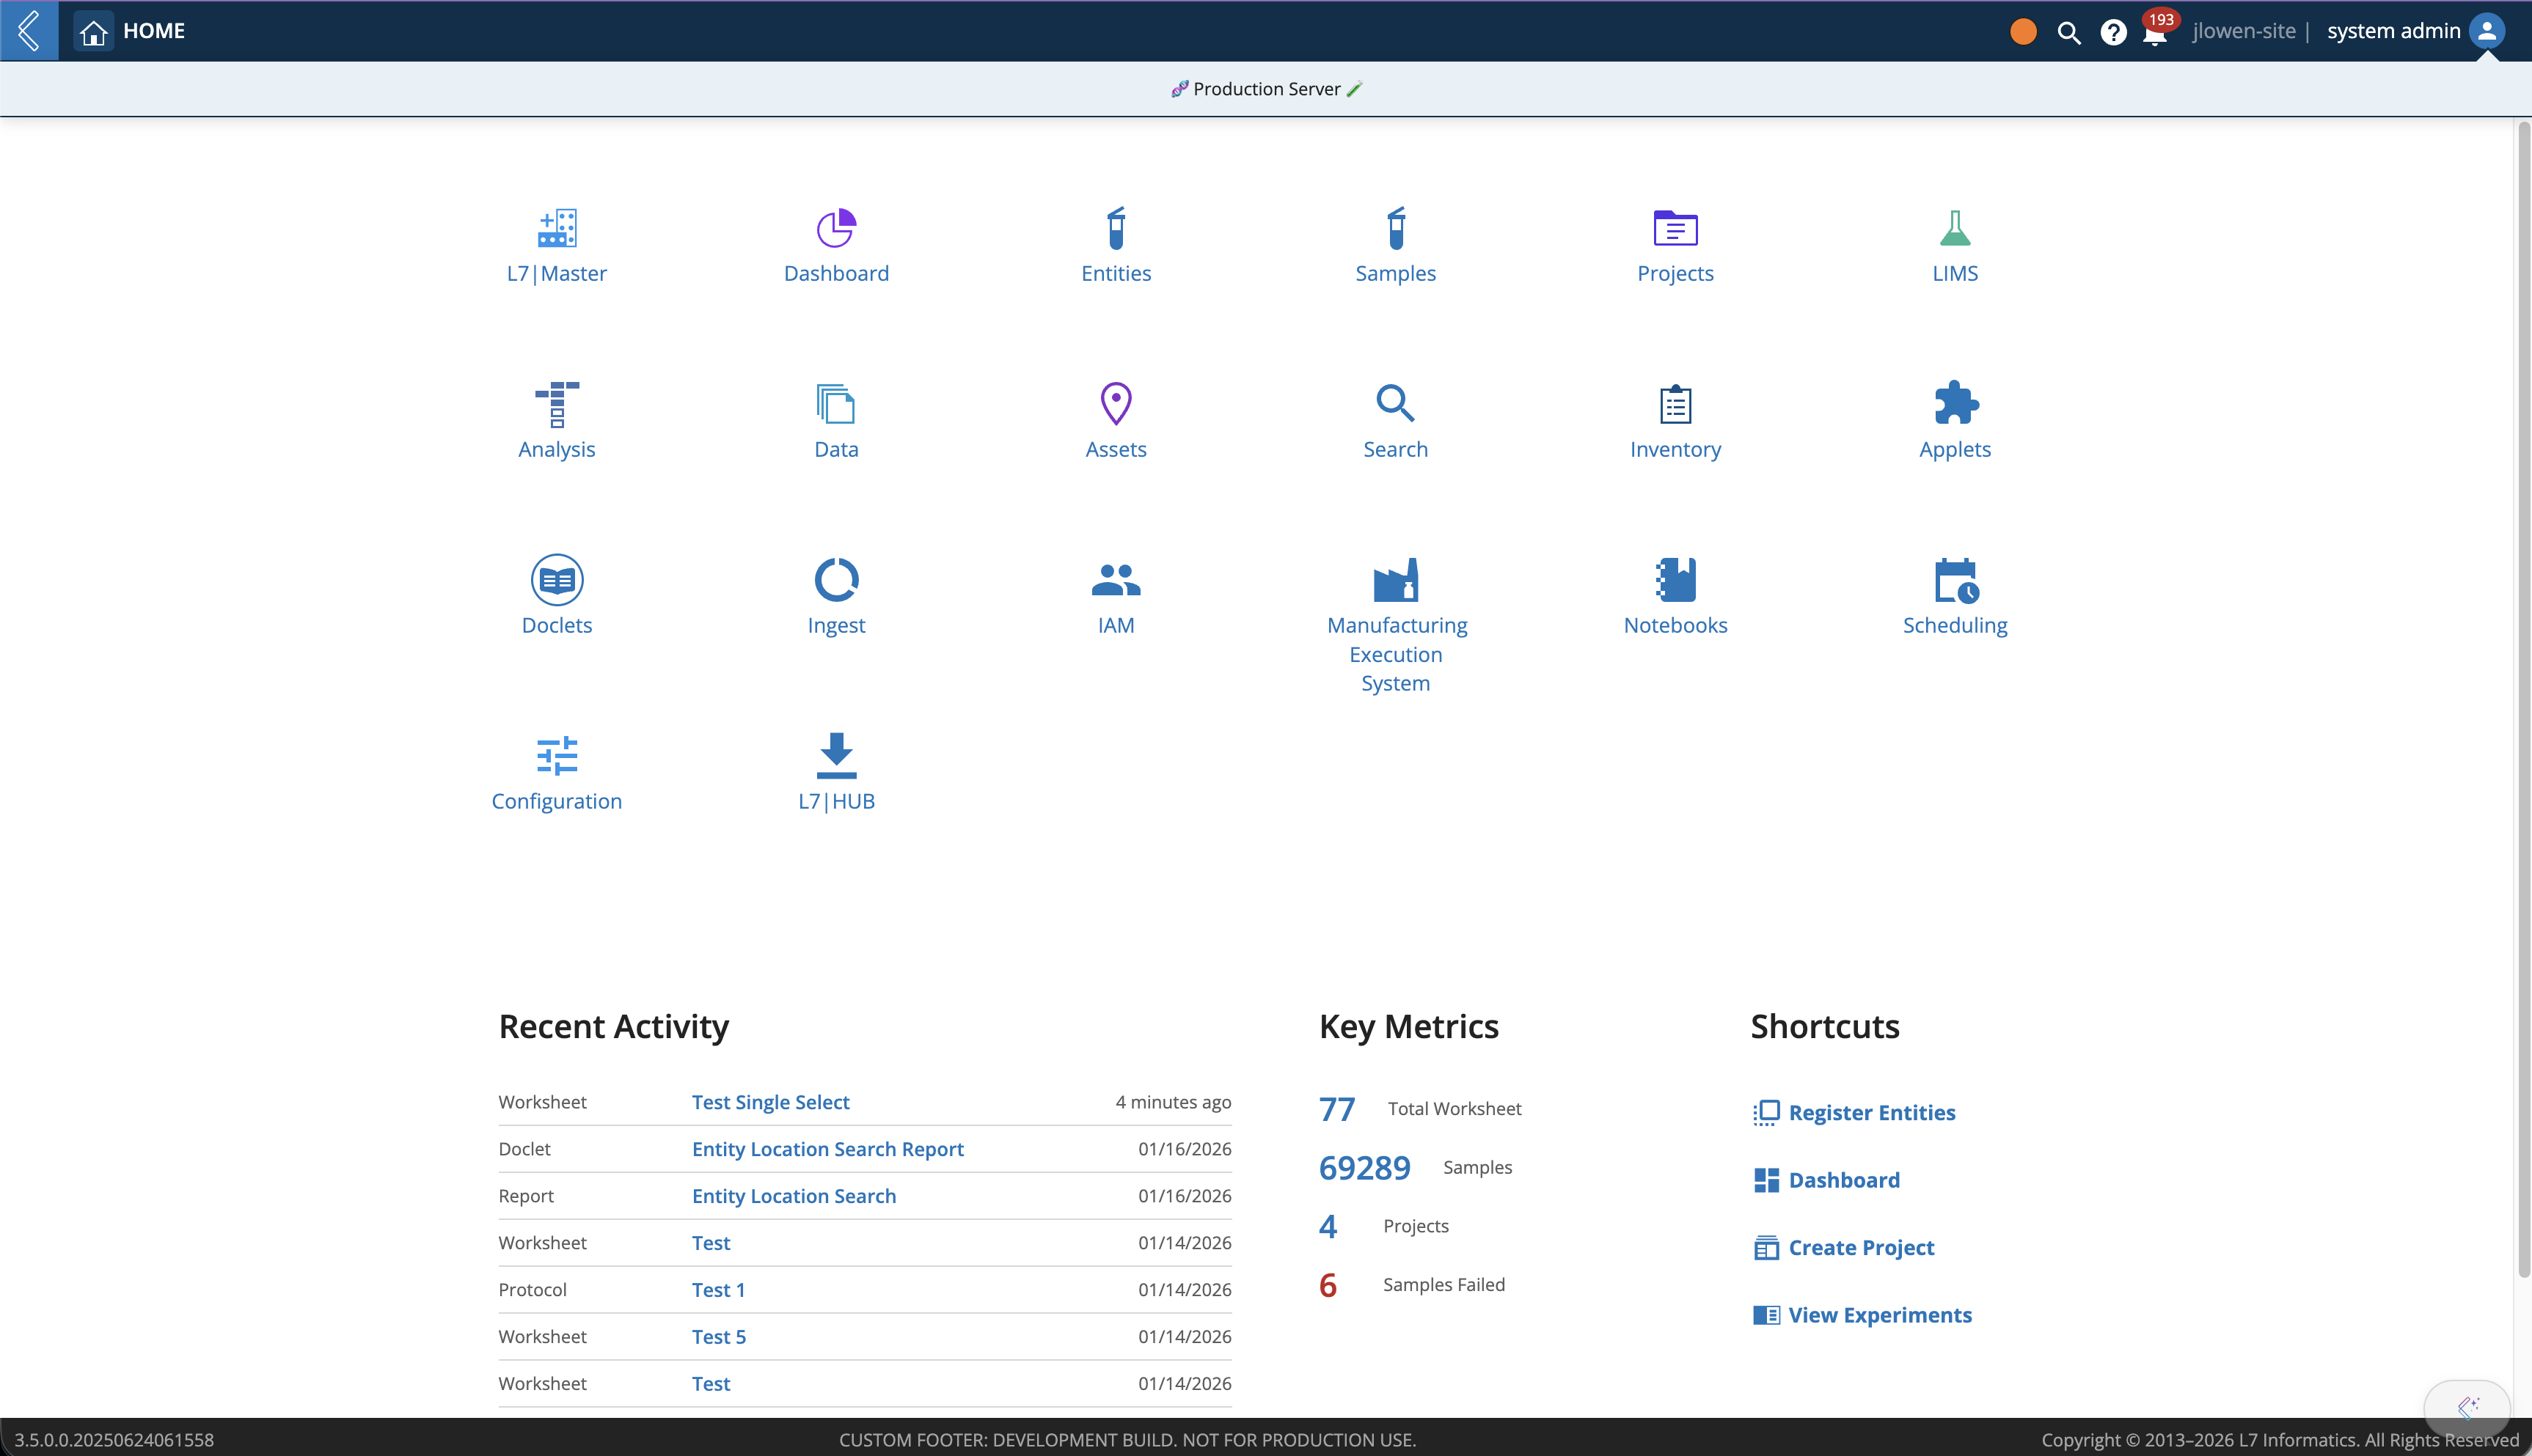Click the search magnifier in top bar
Image resolution: width=2532 pixels, height=1456 pixels.
click(2069, 32)
